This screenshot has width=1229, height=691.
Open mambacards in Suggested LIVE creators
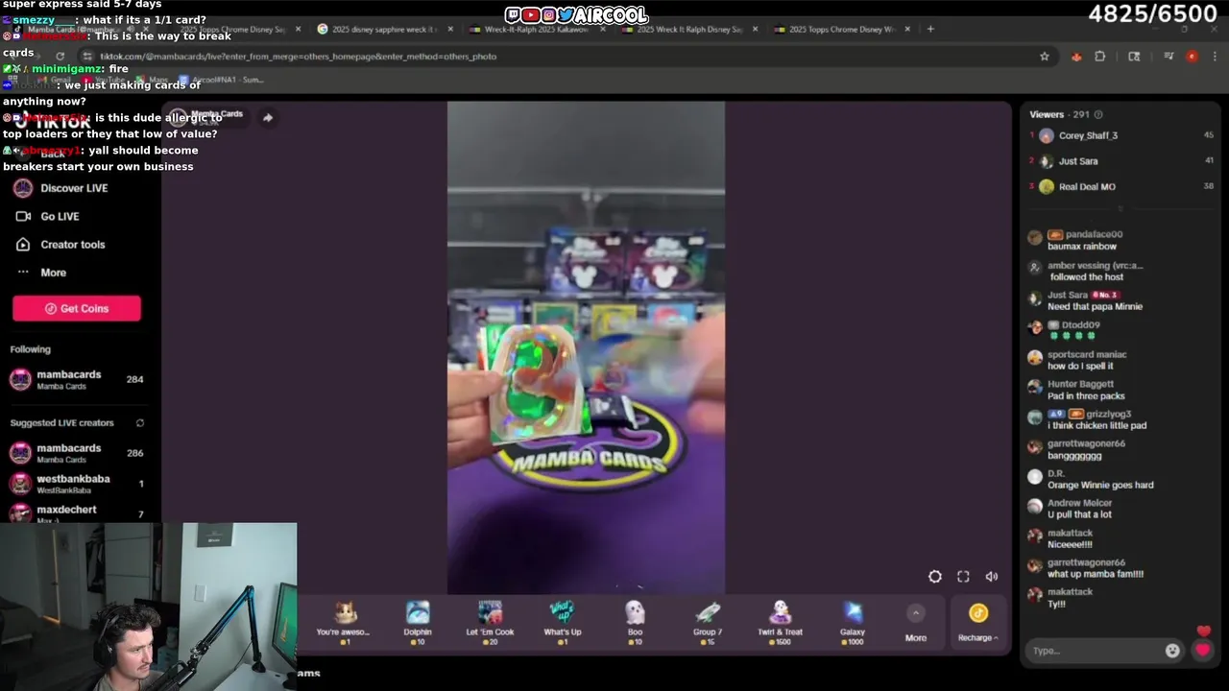tap(77, 453)
